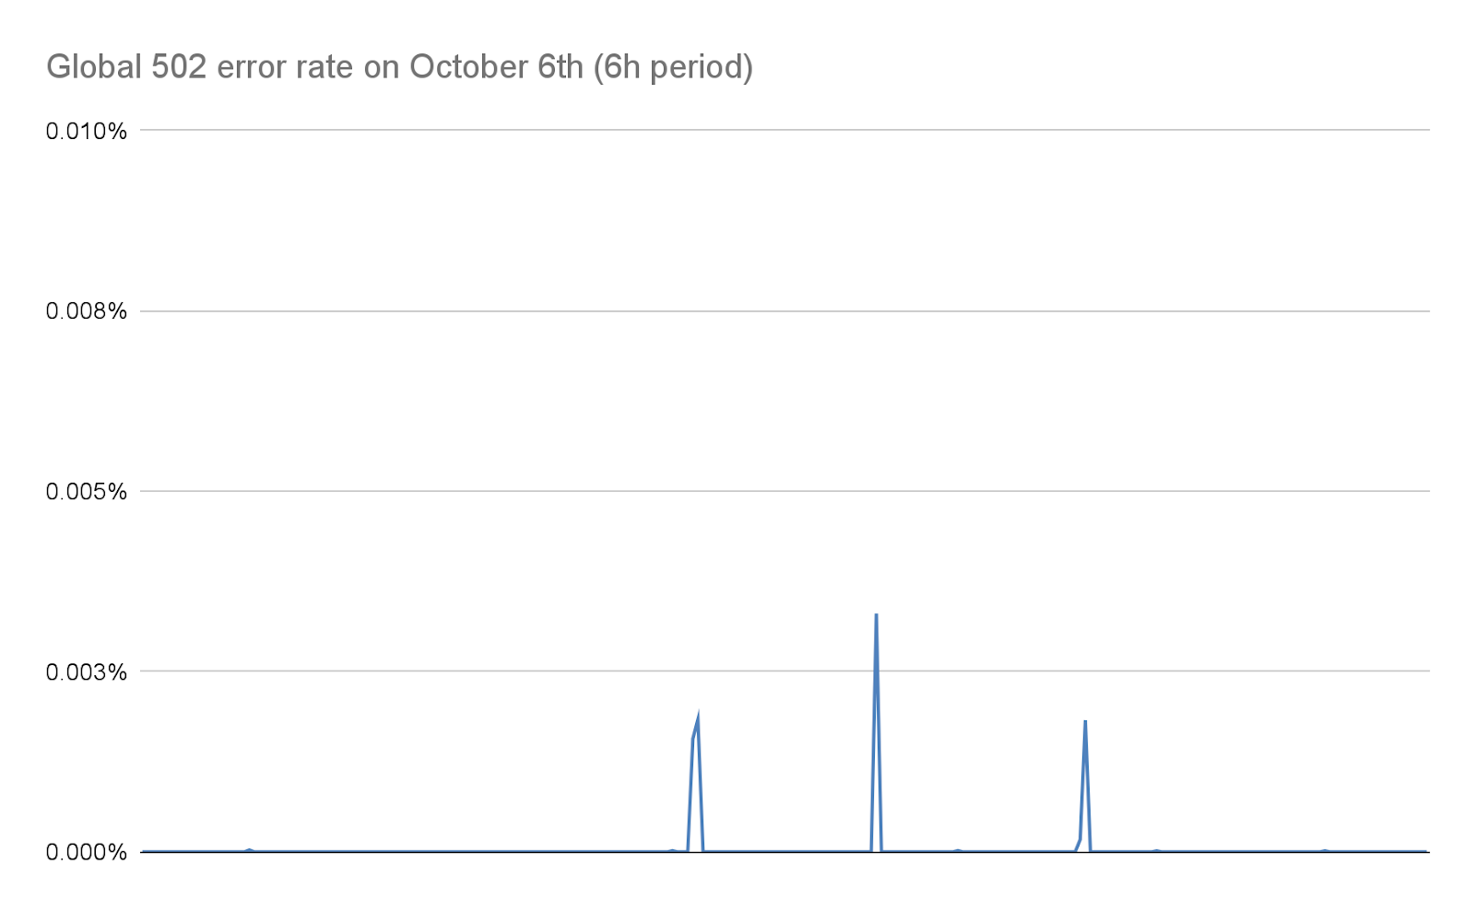Screen dimensions: 1475x911
Task: Click the tiny bump near the chart's left side
Action: [249, 849]
